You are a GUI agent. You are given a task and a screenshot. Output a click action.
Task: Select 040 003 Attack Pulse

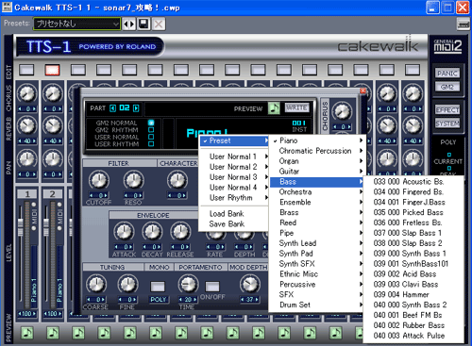coord(413,336)
